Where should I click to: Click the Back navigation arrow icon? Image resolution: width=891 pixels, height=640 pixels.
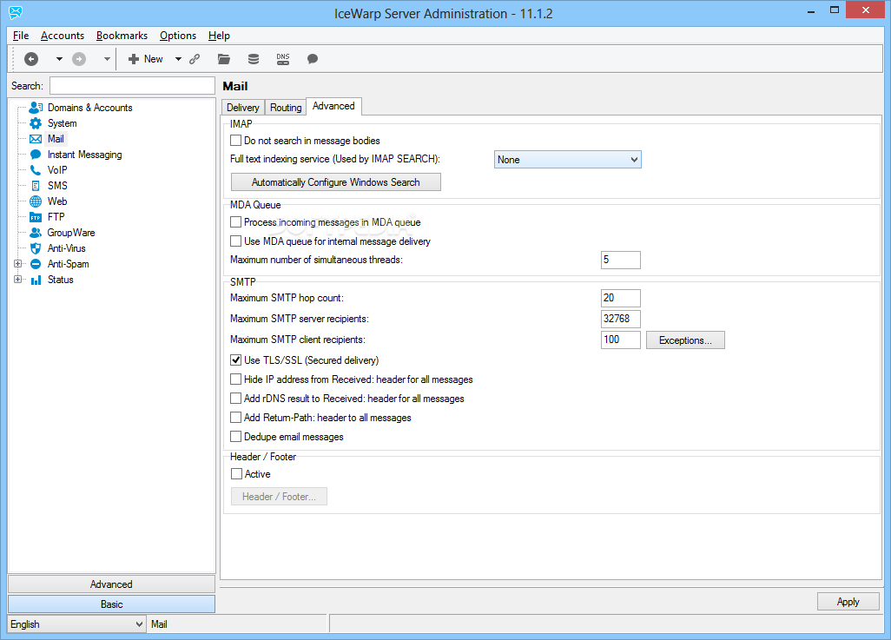click(x=31, y=59)
